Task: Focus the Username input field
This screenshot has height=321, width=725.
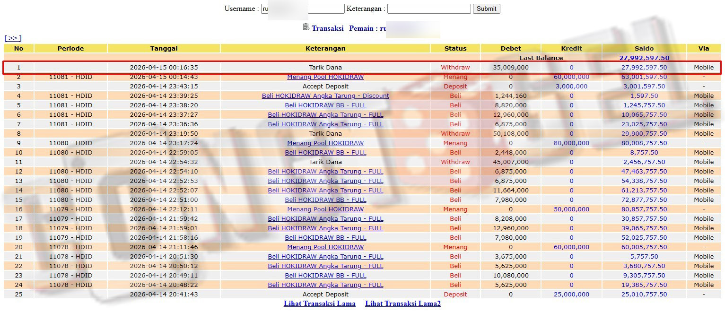Action: coord(303,9)
